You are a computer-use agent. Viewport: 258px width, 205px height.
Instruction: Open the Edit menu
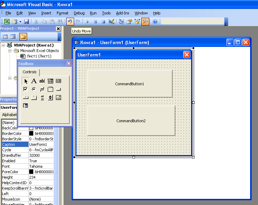20,13
